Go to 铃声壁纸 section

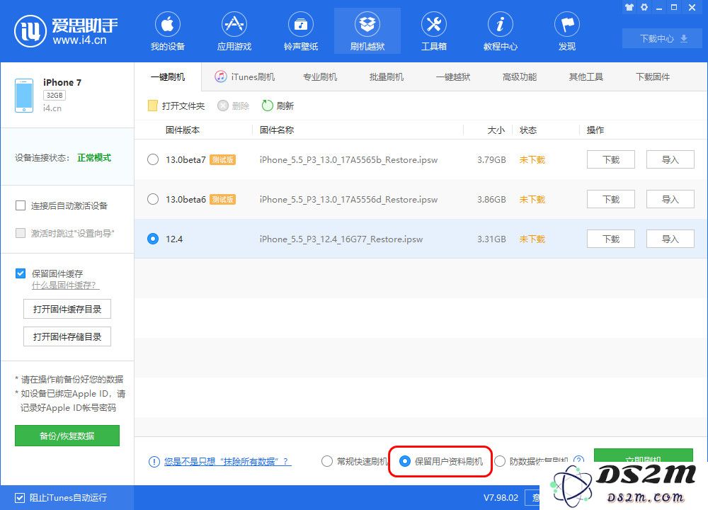coord(301,31)
